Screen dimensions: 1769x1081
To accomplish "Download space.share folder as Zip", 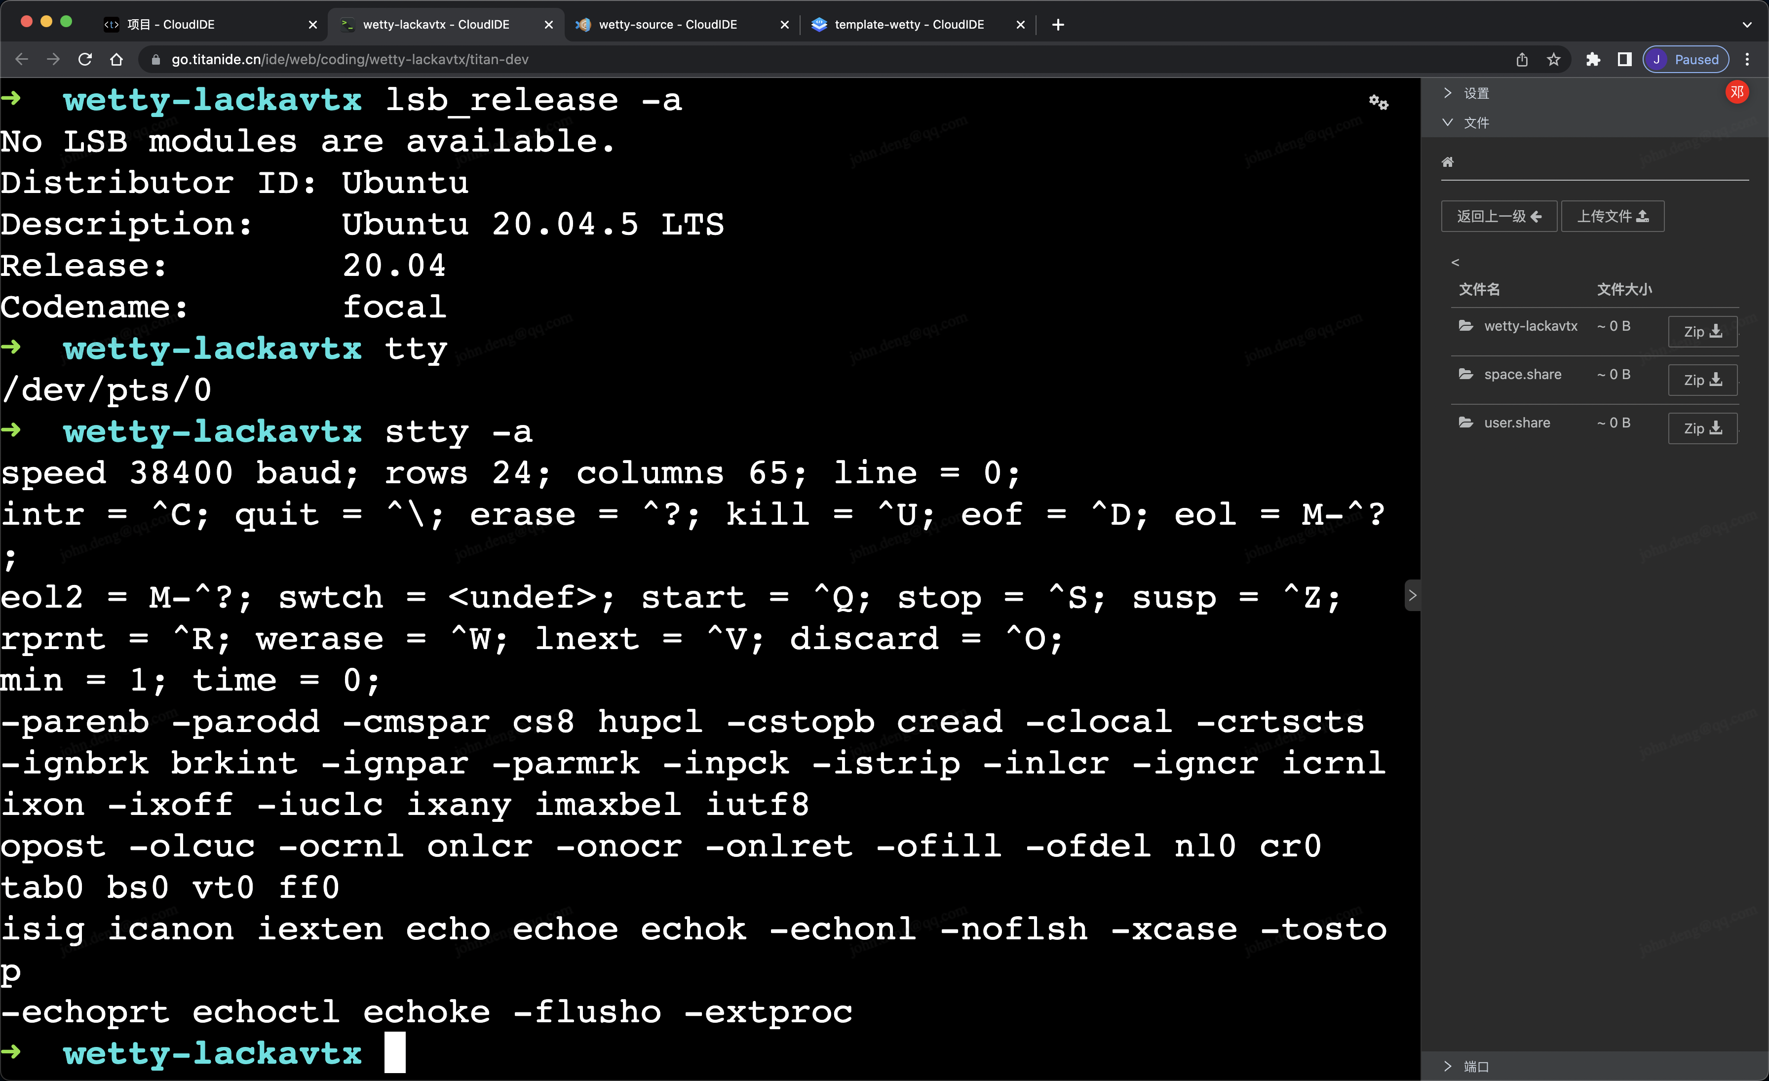I will pos(1701,380).
